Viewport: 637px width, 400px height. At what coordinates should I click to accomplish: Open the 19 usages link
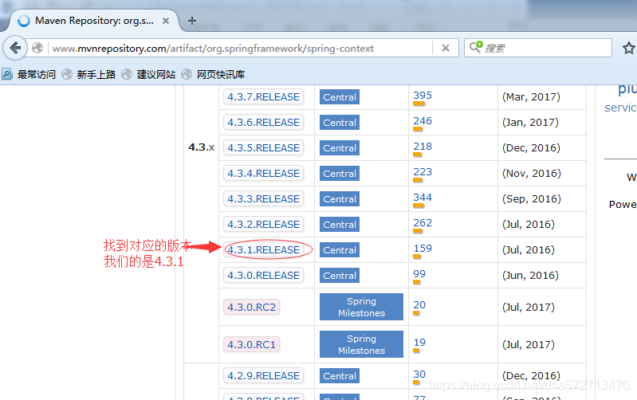tap(419, 343)
